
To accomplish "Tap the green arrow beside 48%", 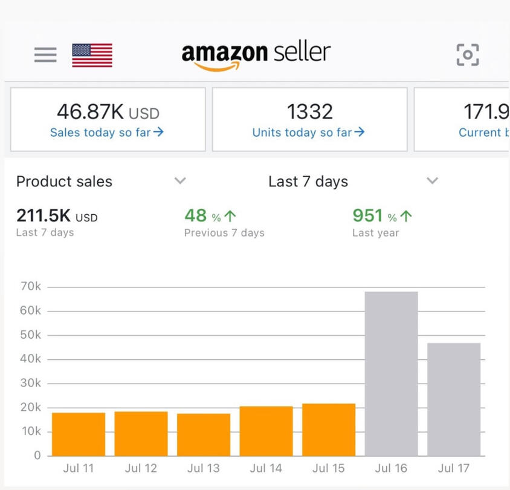I will click(230, 217).
